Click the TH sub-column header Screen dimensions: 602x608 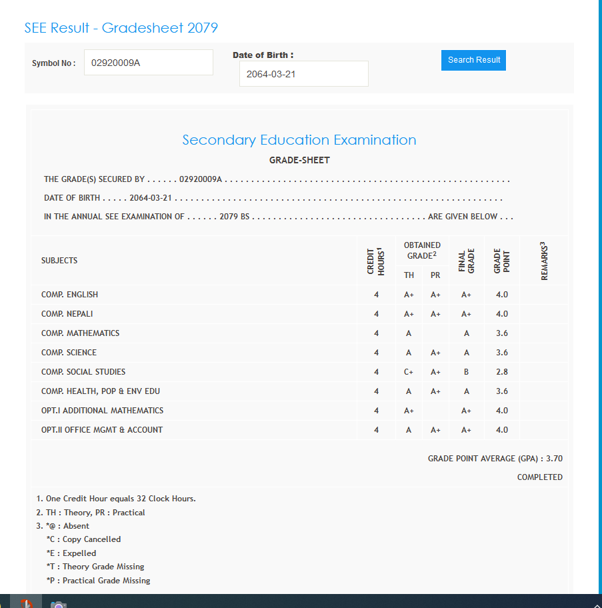409,275
